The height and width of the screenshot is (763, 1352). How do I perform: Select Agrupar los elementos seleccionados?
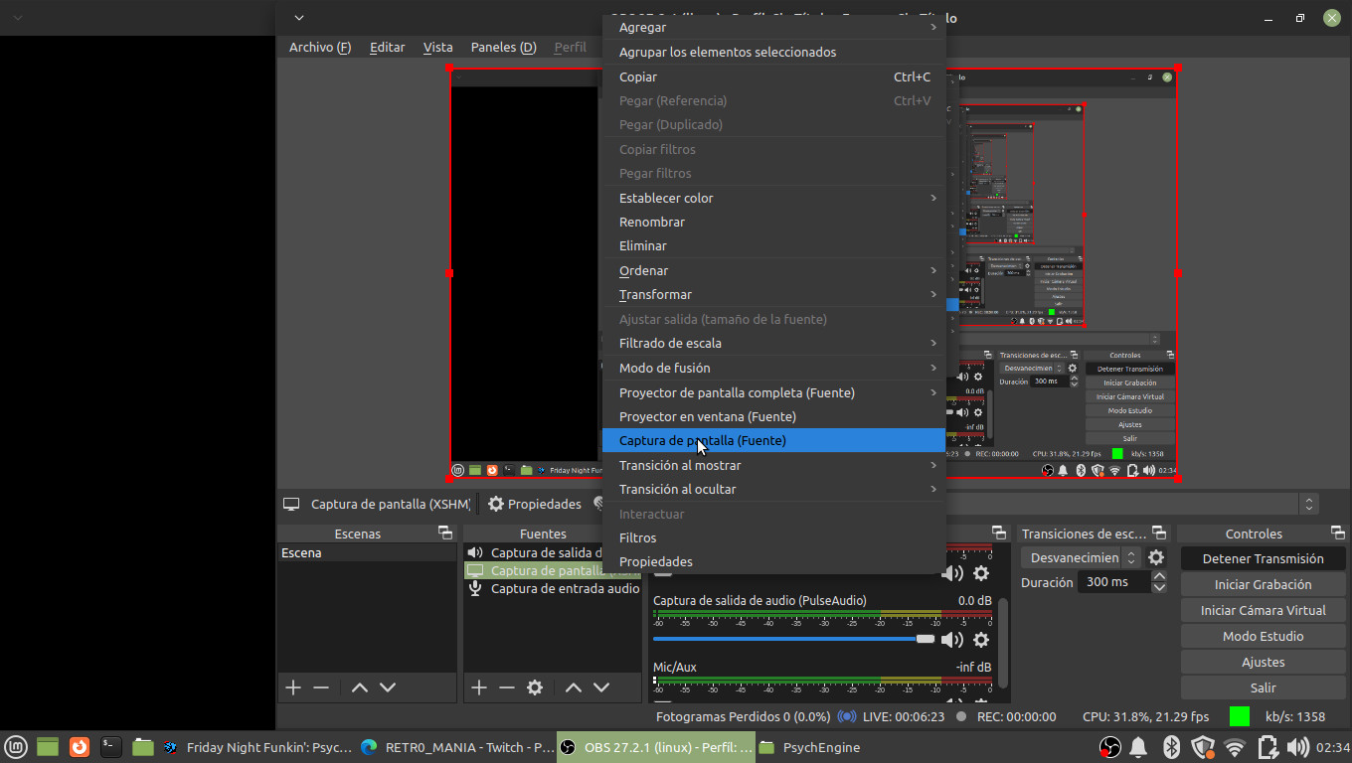(x=774, y=52)
